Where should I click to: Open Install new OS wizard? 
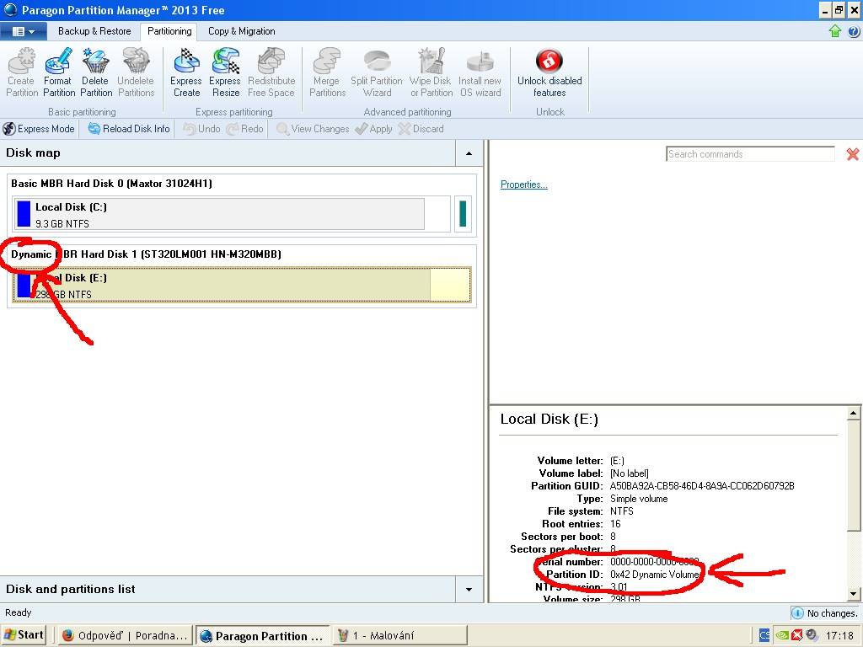(x=480, y=72)
